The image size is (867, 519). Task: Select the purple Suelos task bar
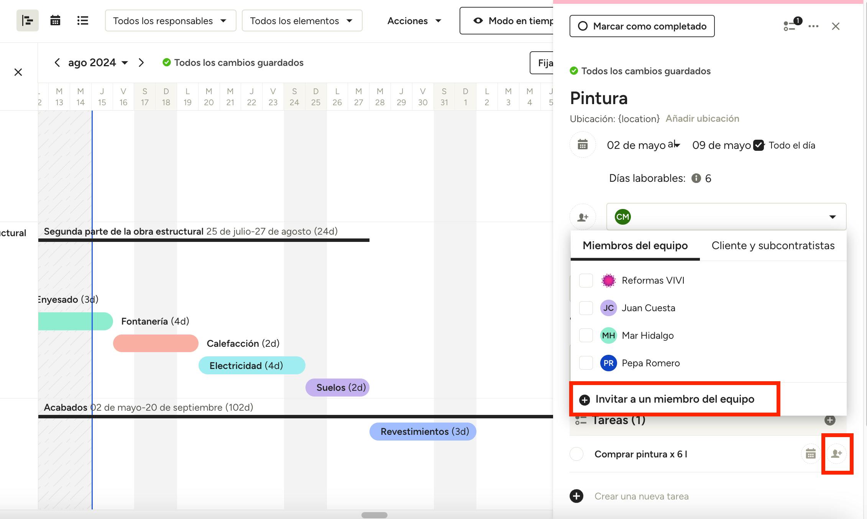[337, 388]
